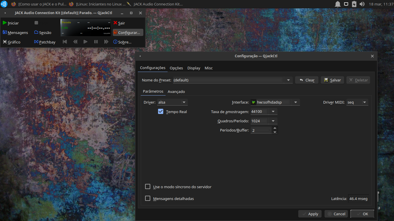
Task: Click the Nome do Preset text field
Action: pos(228,80)
